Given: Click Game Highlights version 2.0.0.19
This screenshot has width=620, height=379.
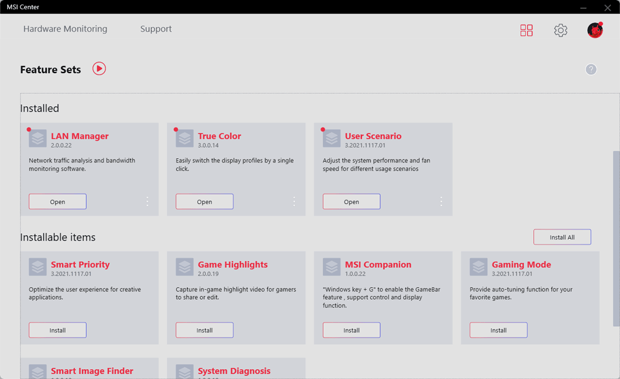Looking at the screenshot, I should tap(208, 274).
